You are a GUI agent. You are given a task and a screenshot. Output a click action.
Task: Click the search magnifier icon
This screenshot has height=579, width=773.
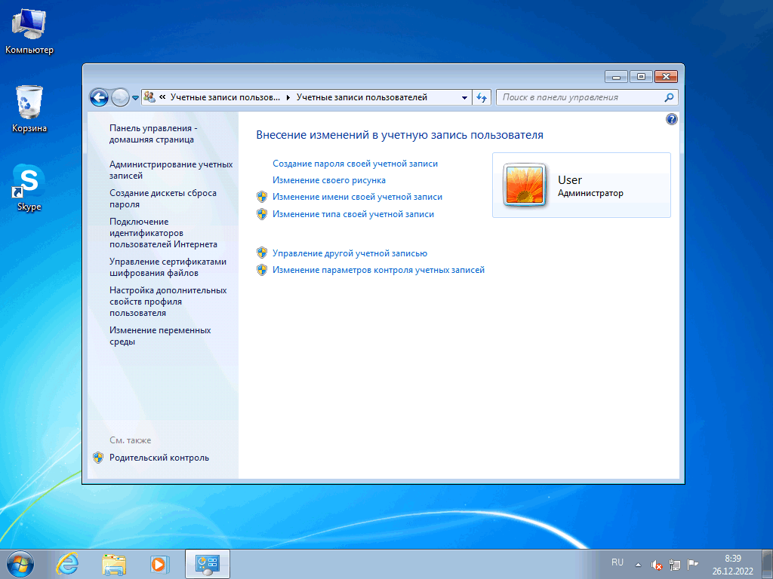pyautogui.click(x=669, y=97)
